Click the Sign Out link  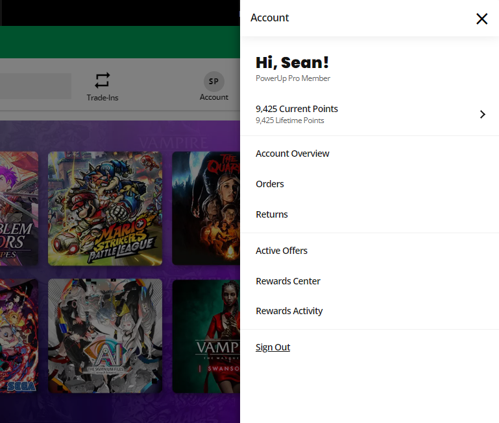(x=273, y=347)
